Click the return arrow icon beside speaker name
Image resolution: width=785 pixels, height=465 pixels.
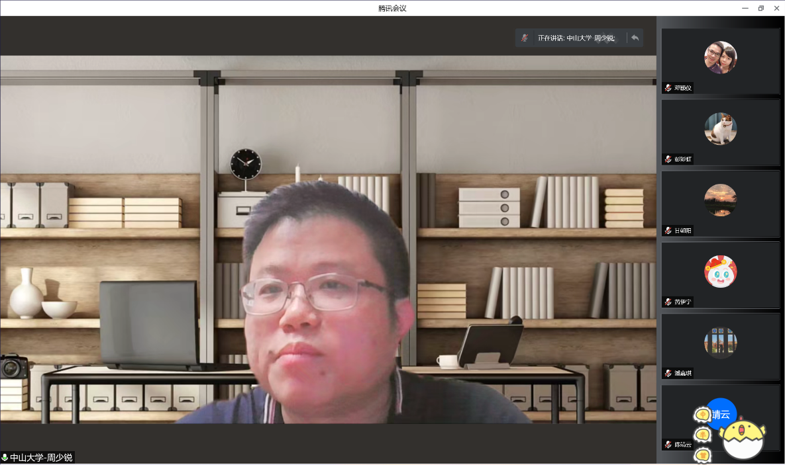[635, 38]
